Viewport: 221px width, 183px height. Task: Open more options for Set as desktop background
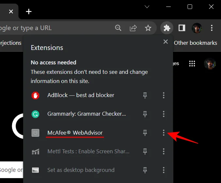point(164,170)
